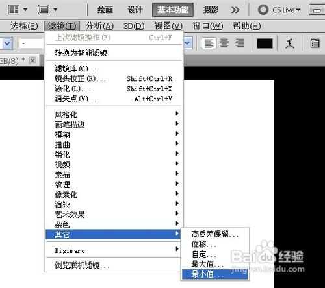Center-align text icon in options bar
The width and height of the screenshot is (325, 288).
point(224,43)
